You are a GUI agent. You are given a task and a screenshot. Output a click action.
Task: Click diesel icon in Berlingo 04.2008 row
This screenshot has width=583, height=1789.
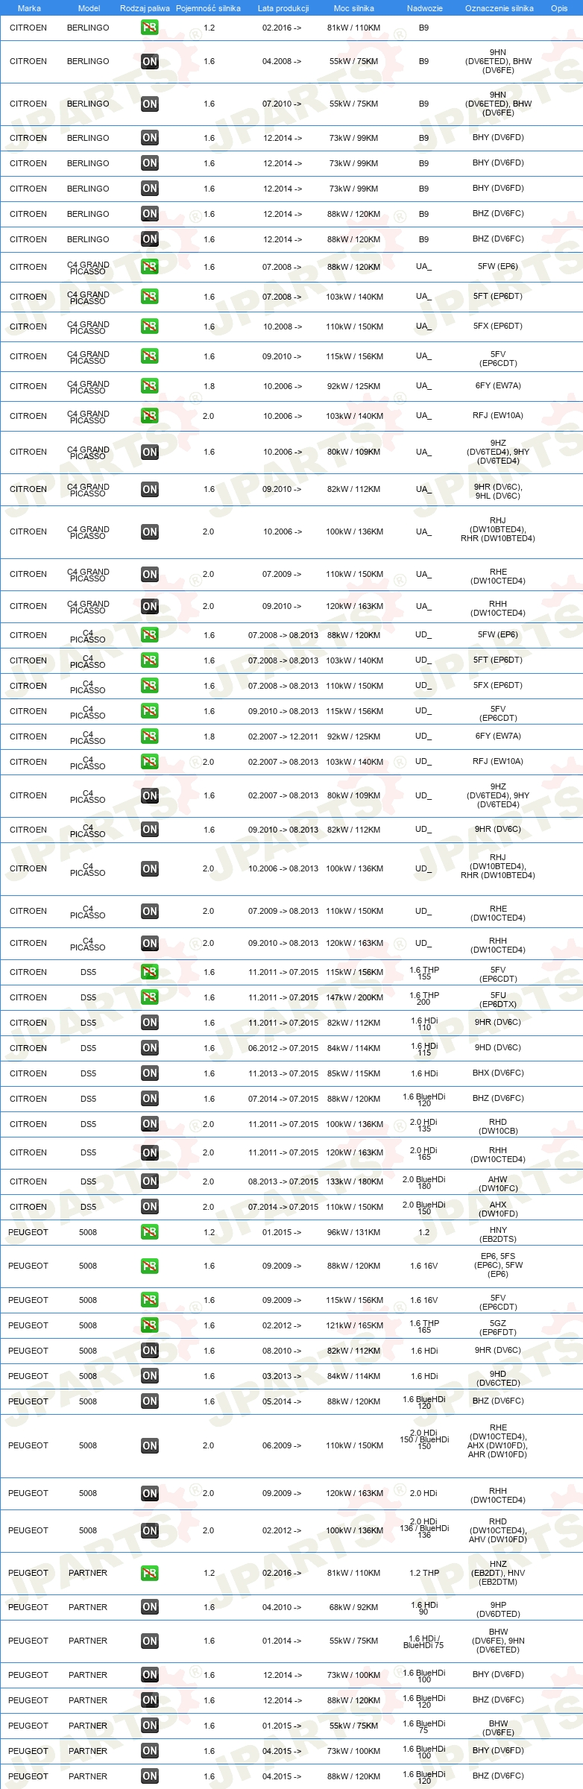pos(150,62)
